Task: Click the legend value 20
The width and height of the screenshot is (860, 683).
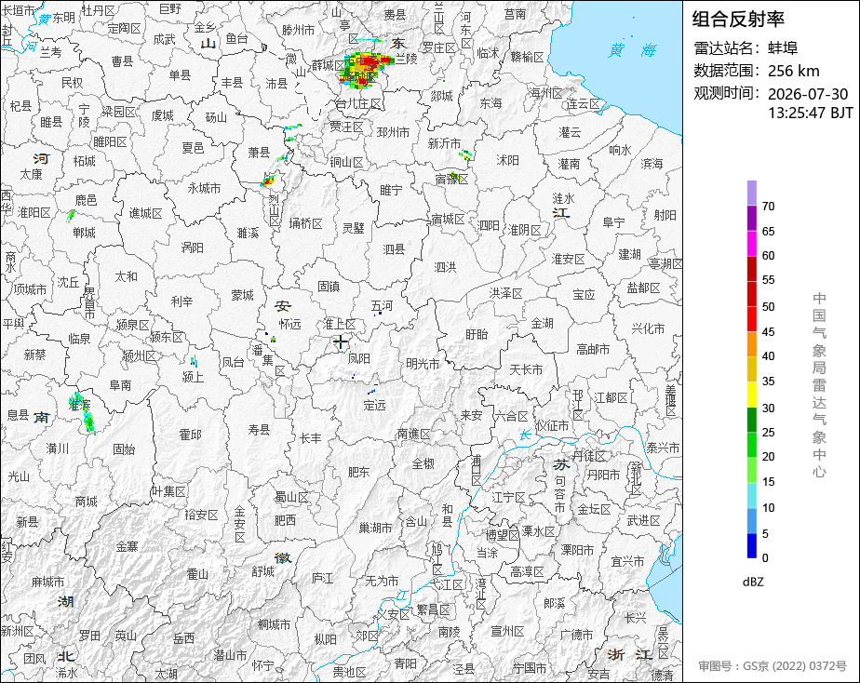Action: (x=769, y=457)
